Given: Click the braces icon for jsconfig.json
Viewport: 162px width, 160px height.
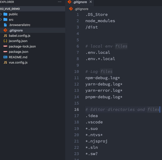Looking at the screenshot, I should (x=5, y=41).
